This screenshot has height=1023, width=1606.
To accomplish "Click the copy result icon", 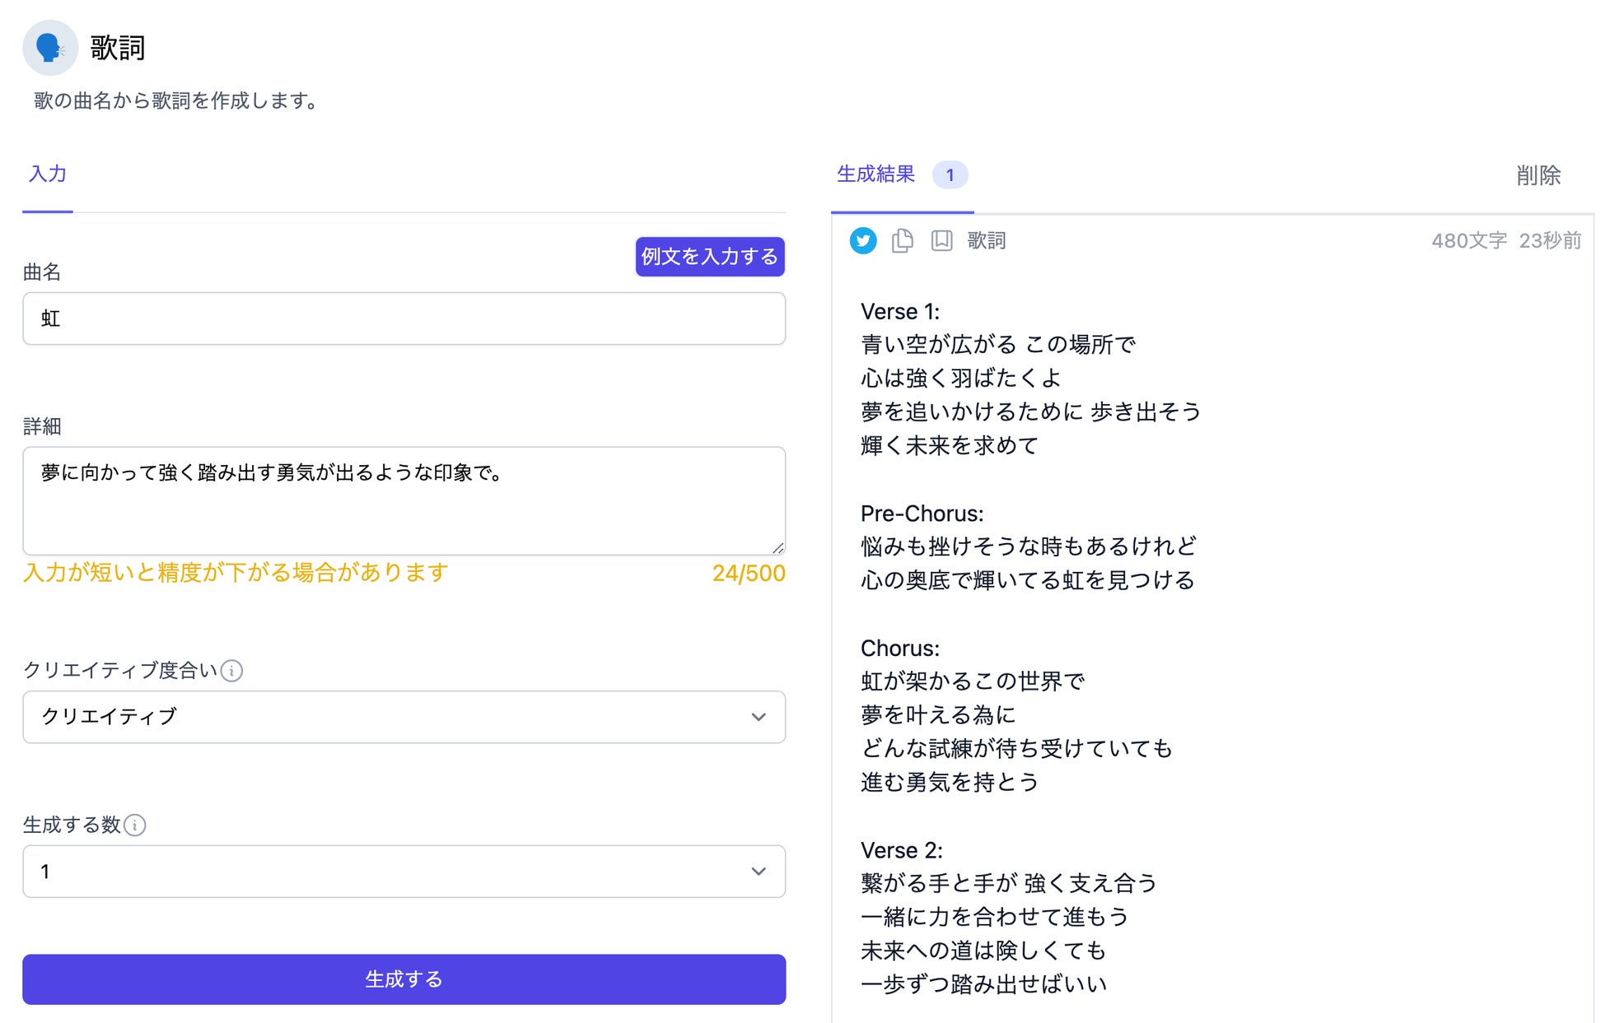I will click(x=902, y=240).
